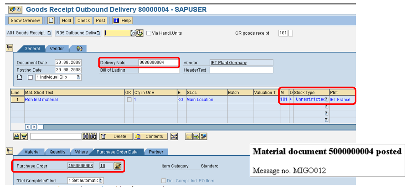Screen dimensions: 409x187
Task: Expand the Stock Type dropdown on line 1
Action: click(x=326, y=99)
